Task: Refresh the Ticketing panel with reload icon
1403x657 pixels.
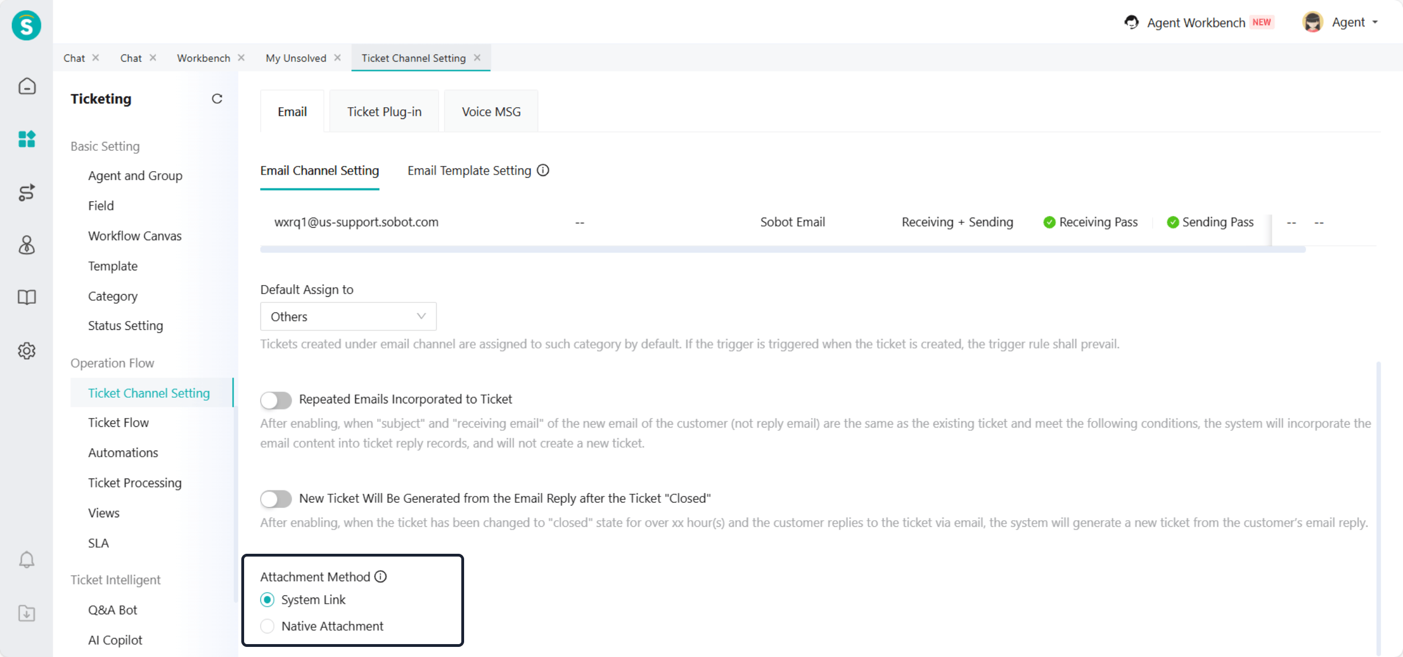Action: (217, 99)
